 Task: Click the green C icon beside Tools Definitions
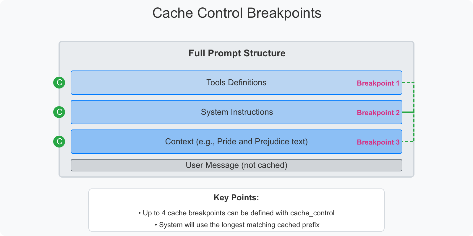point(59,83)
